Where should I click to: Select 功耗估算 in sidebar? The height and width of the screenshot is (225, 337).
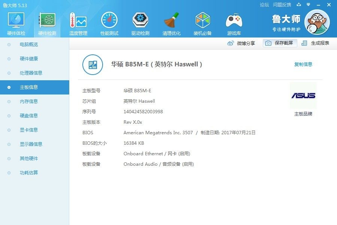34,172
